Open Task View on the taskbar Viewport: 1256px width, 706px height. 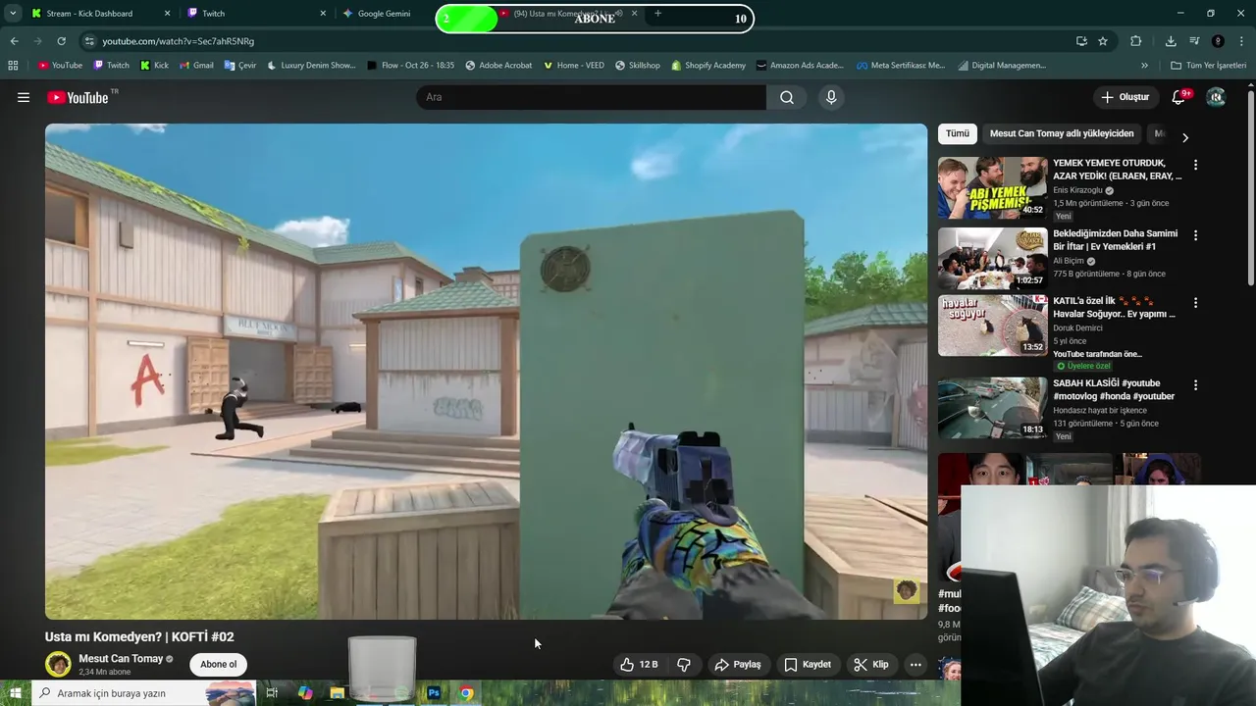click(272, 693)
